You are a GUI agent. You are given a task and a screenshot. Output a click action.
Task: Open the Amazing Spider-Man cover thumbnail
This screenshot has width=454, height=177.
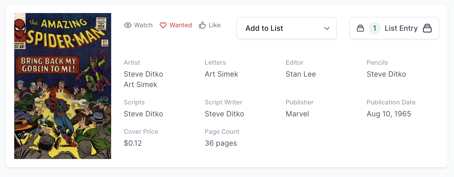(63, 86)
